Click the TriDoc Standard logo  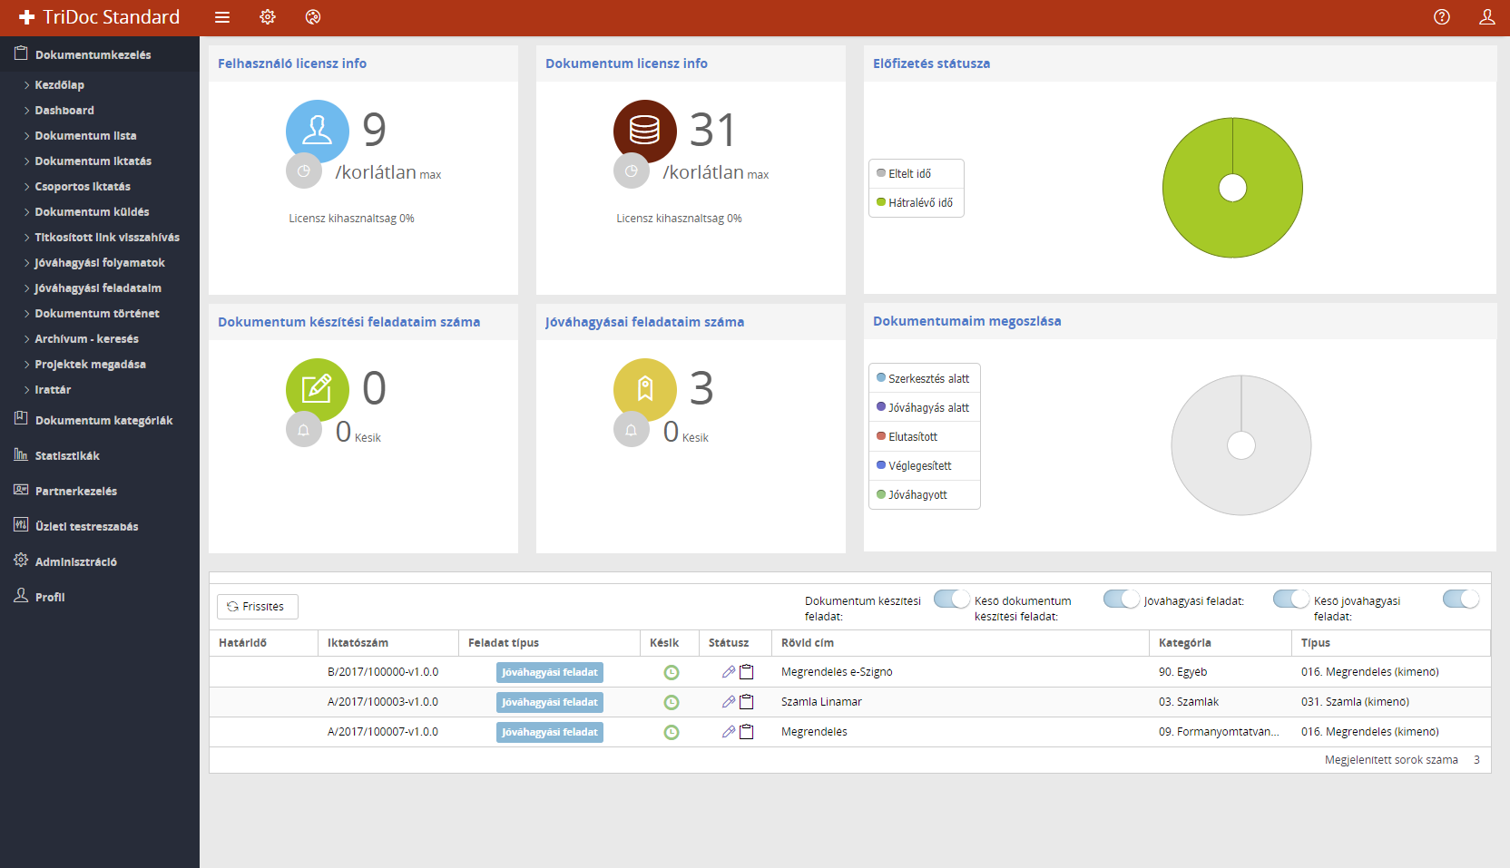coord(100,17)
